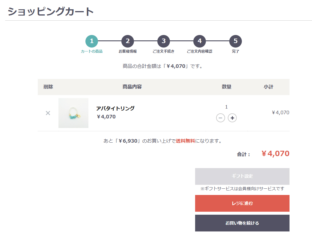Select step 4 circle ご注文内容確認

(200, 41)
